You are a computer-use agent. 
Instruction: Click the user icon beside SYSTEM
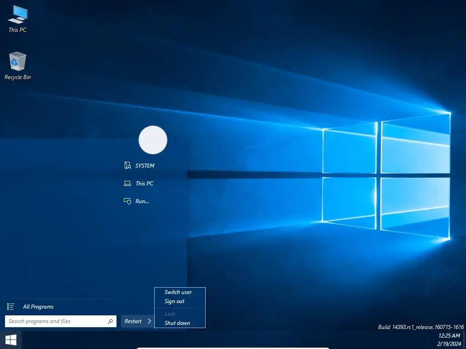click(x=127, y=165)
